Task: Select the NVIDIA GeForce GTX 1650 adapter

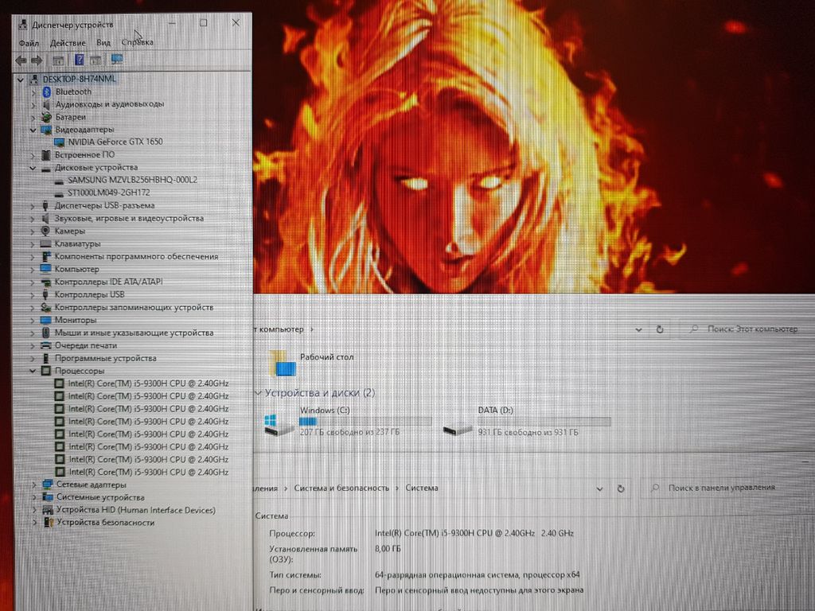Action: coord(115,142)
